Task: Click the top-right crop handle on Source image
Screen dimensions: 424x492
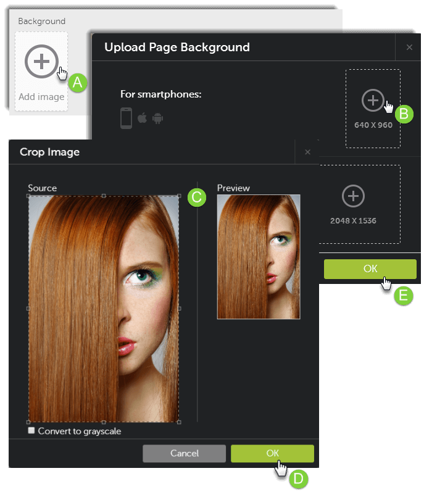Action: point(179,196)
